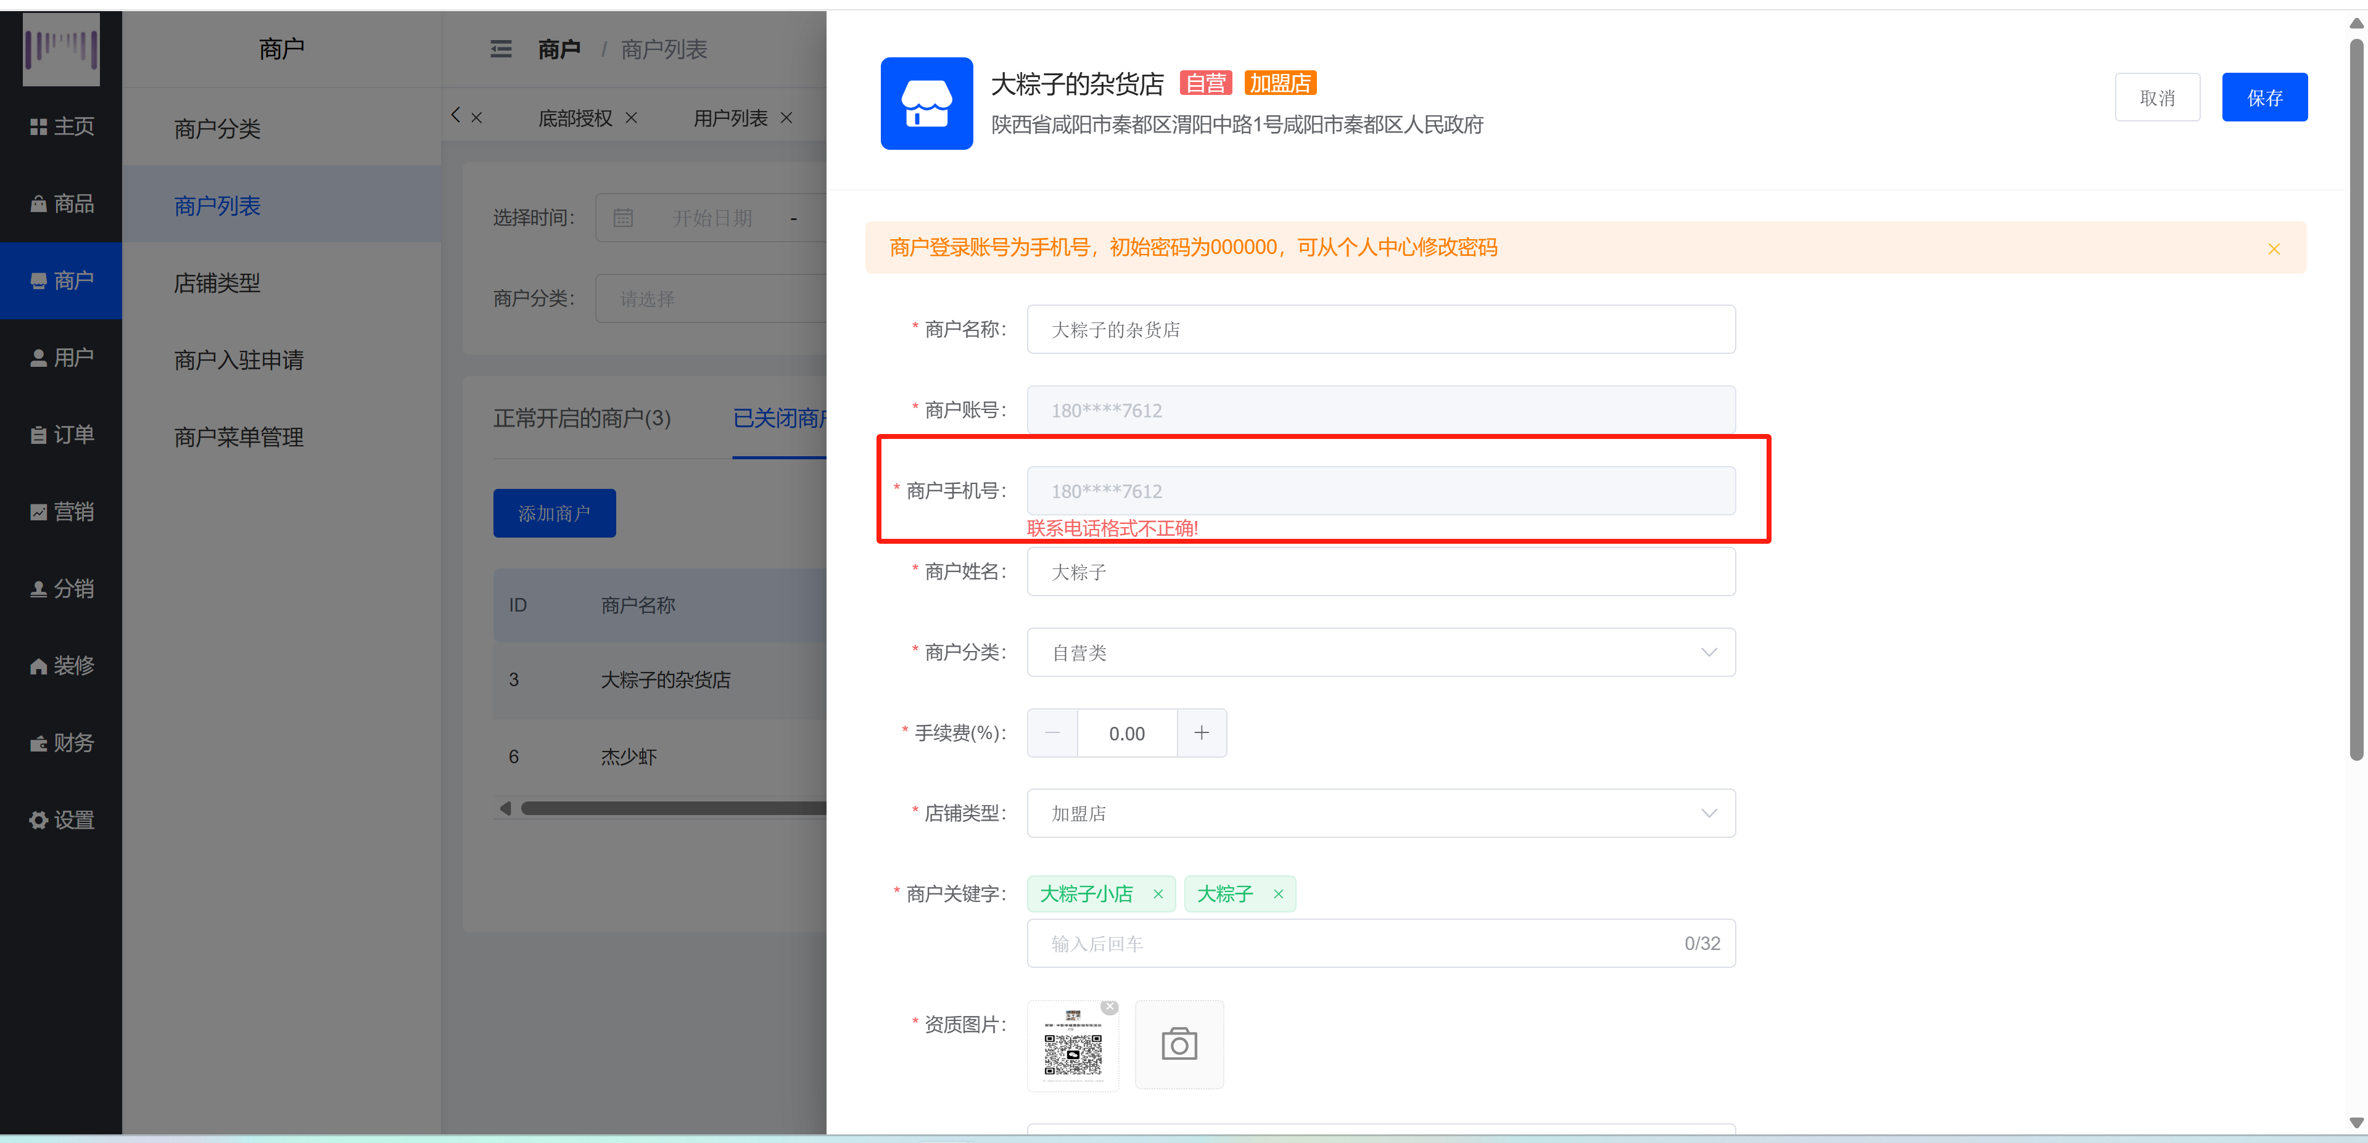The height and width of the screenshot is (1143, 2368).
Task: Click the blue store avatar icon
Action: tap(926, 103)
